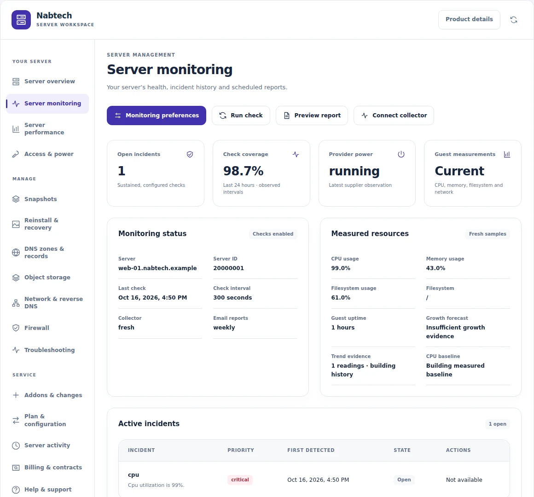Open Troubleshooting from the sidebar
Viewport: 534px width, 497px height.
pos(47,350)
